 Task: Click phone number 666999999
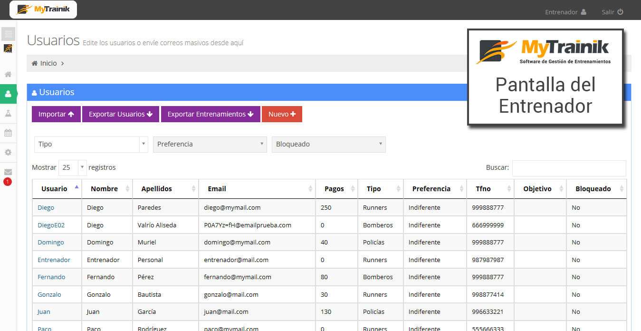488,225
